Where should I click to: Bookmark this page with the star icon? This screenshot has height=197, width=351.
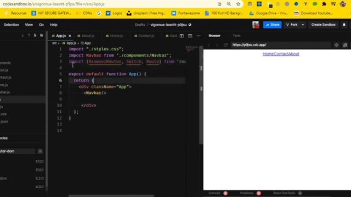(238, 4)
